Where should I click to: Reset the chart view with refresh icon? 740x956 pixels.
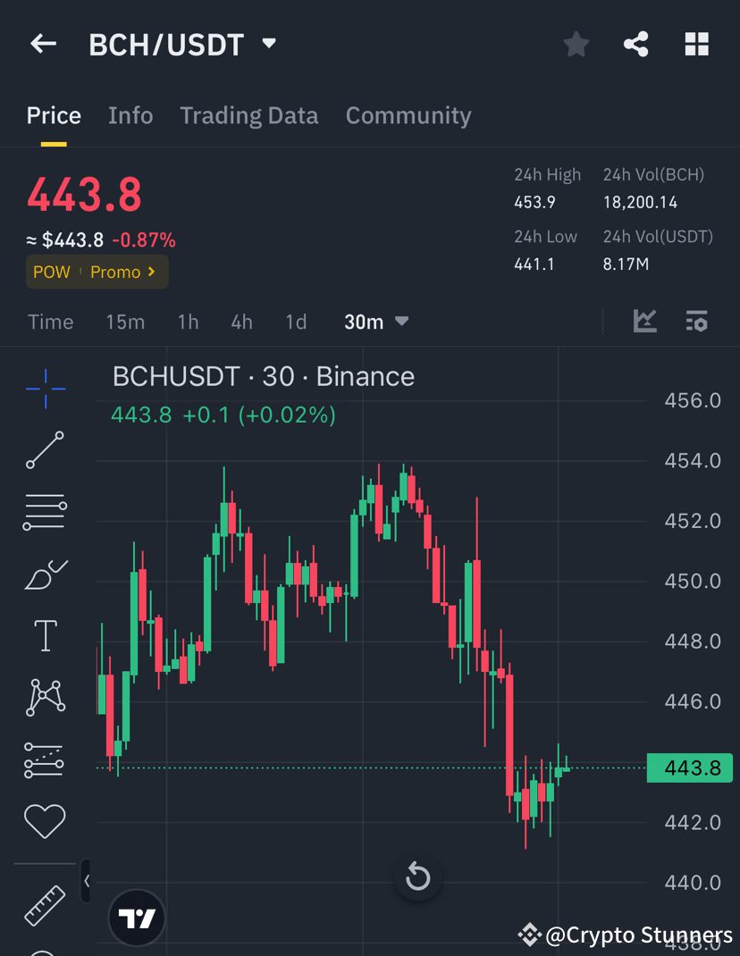[x=417, y=876]
